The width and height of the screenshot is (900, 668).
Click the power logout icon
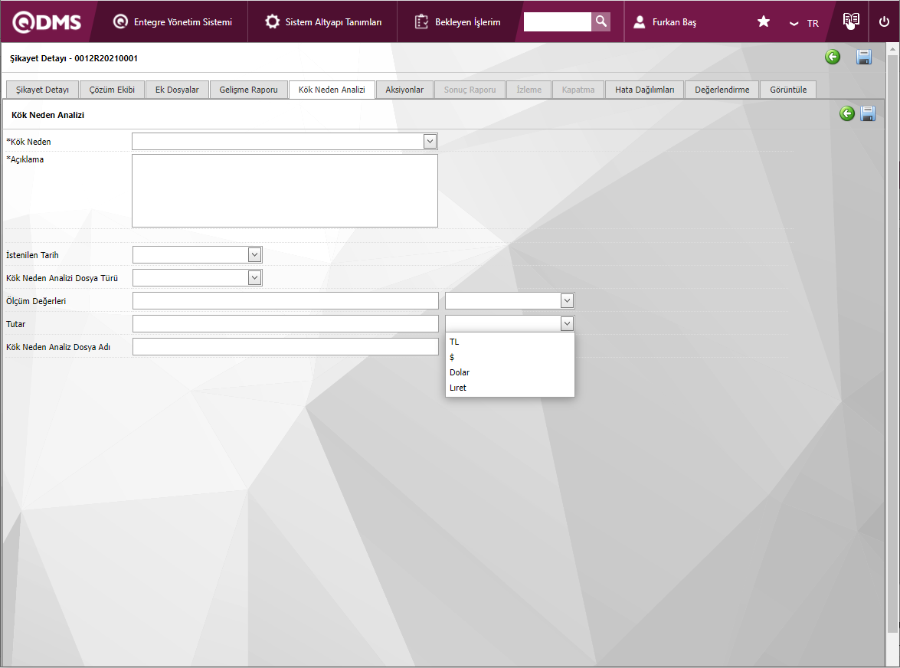coord(885,21)
